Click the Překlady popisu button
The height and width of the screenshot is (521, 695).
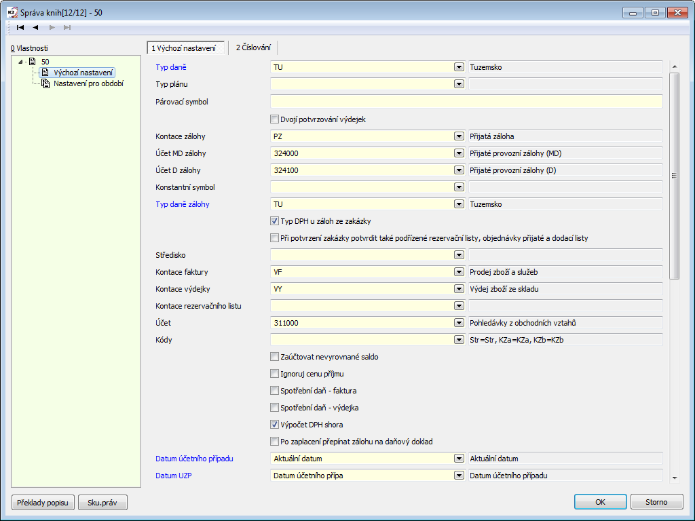[x=42, y=502]
